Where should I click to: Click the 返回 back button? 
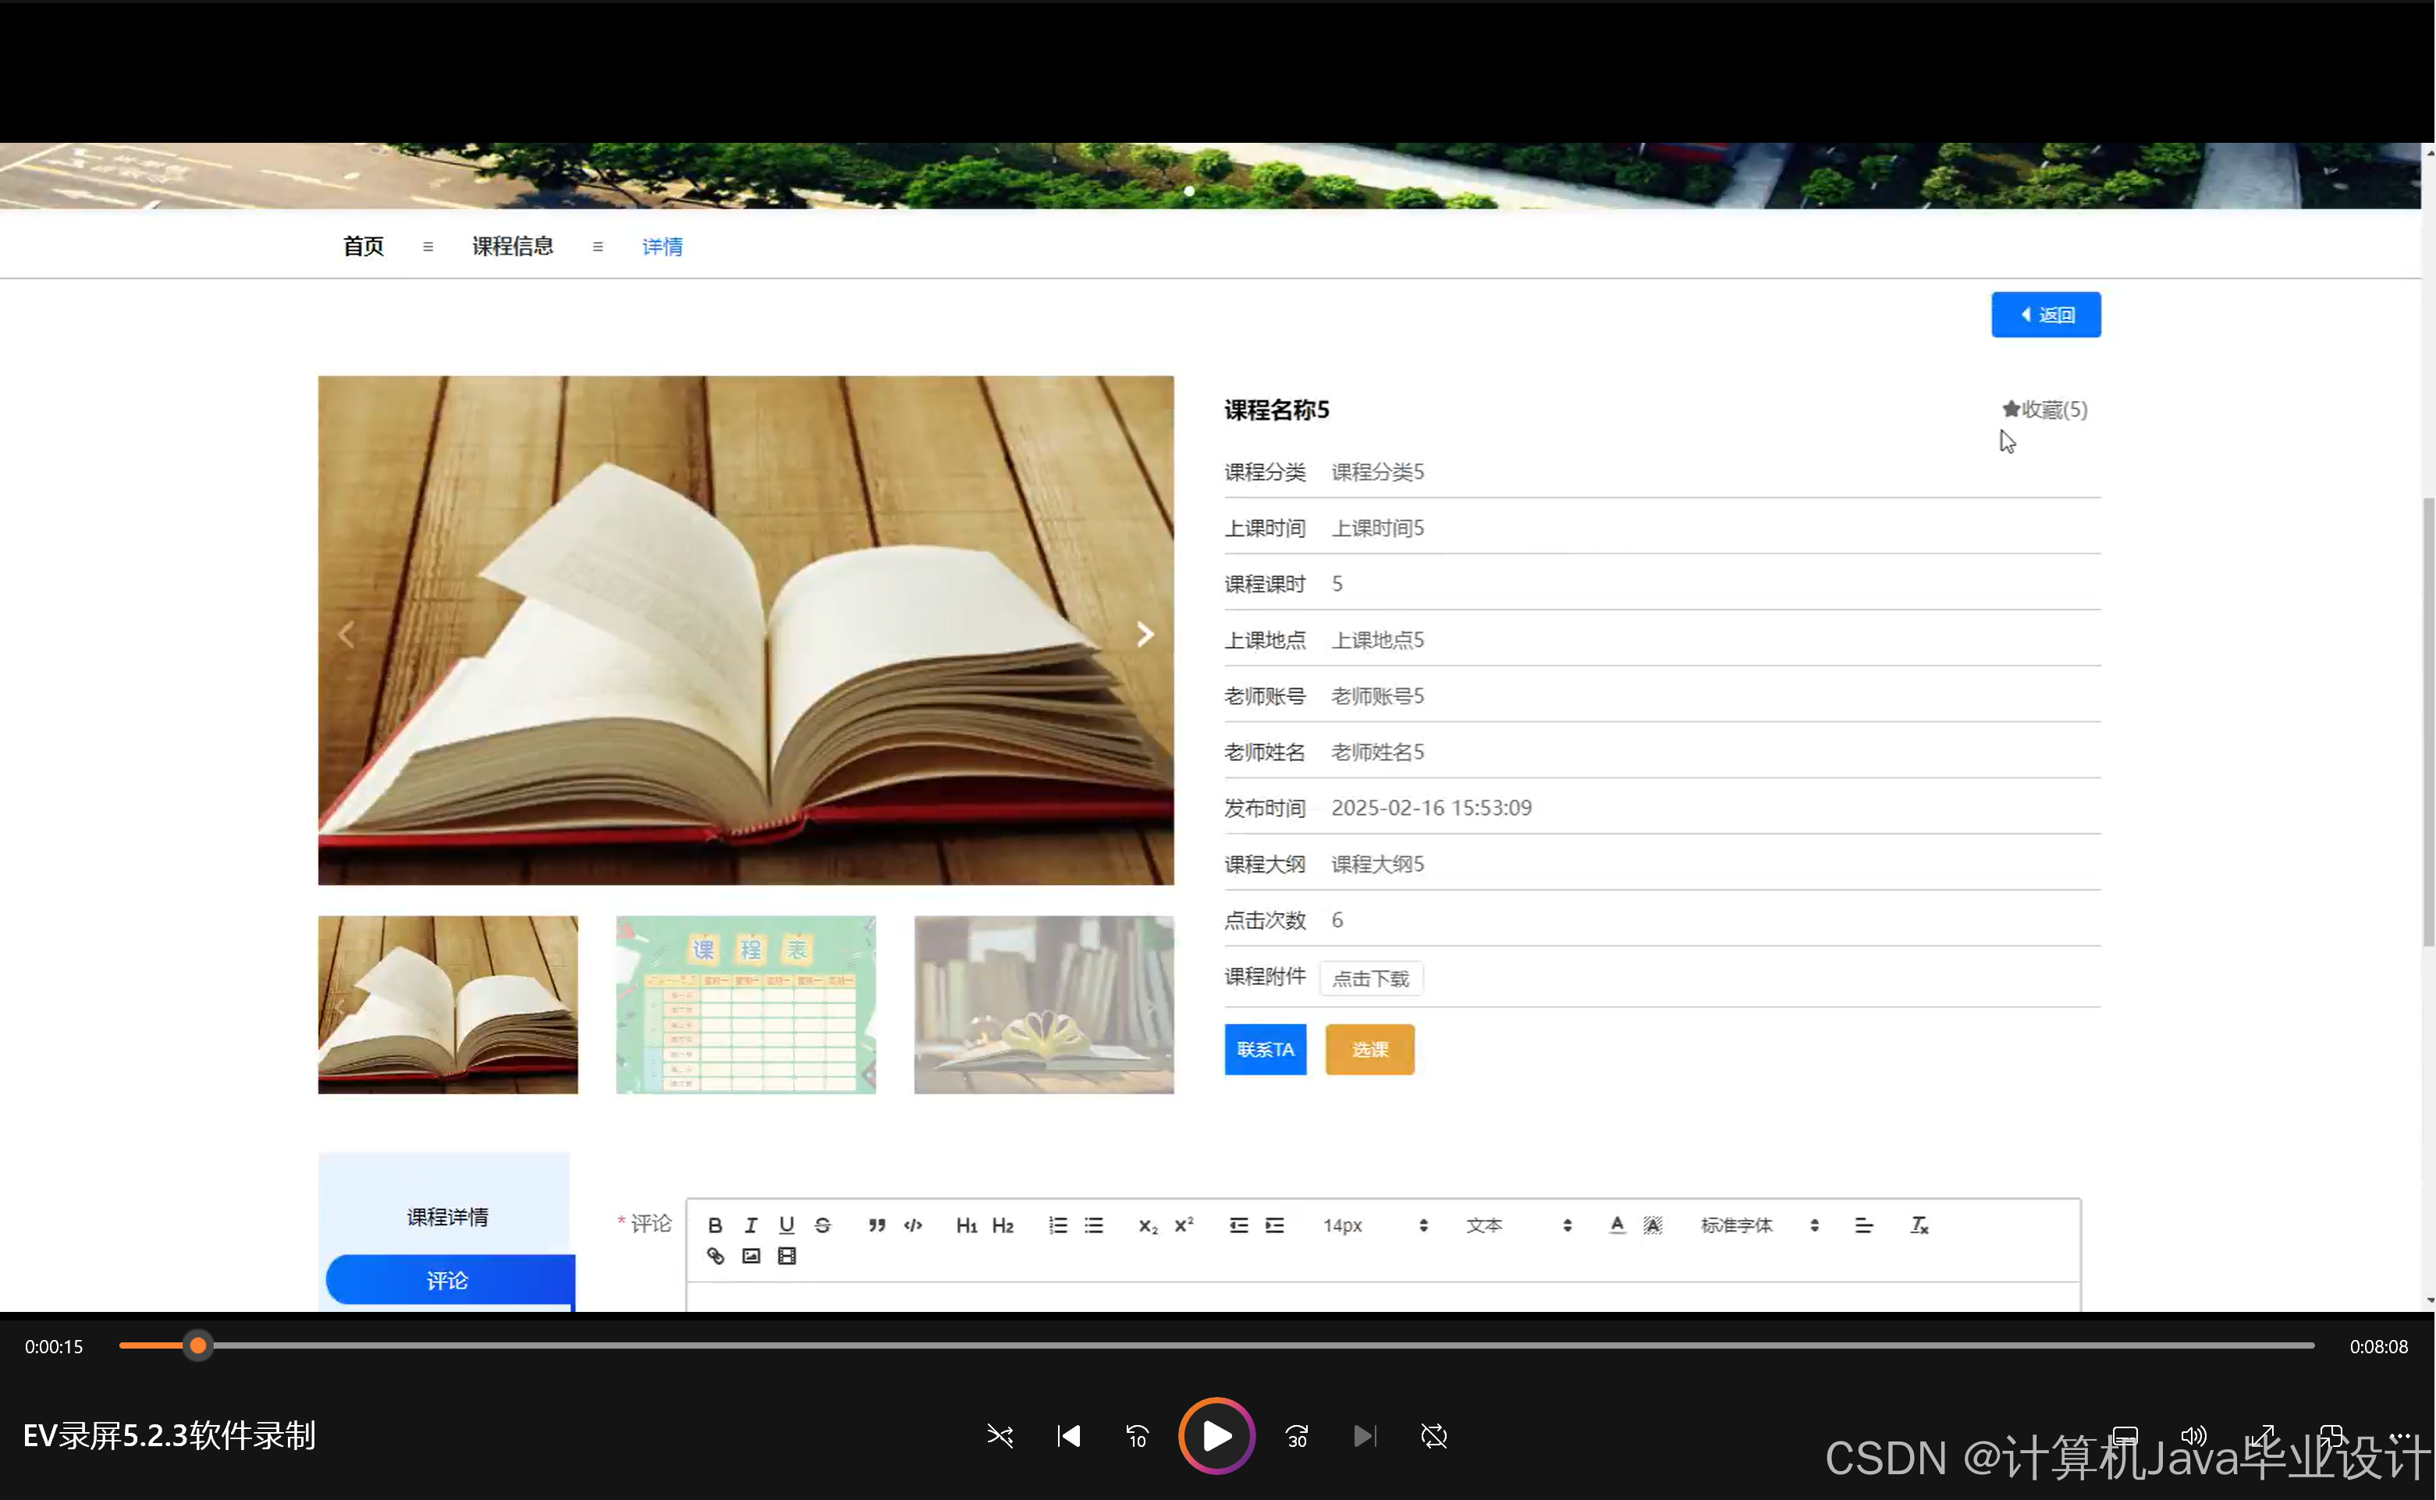tap(2045, 315)
